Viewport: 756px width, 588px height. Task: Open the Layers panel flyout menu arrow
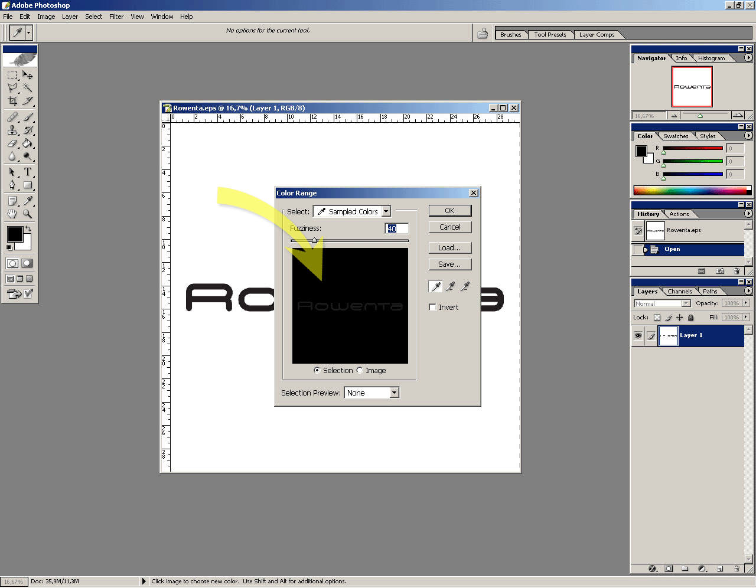point(748,290)
